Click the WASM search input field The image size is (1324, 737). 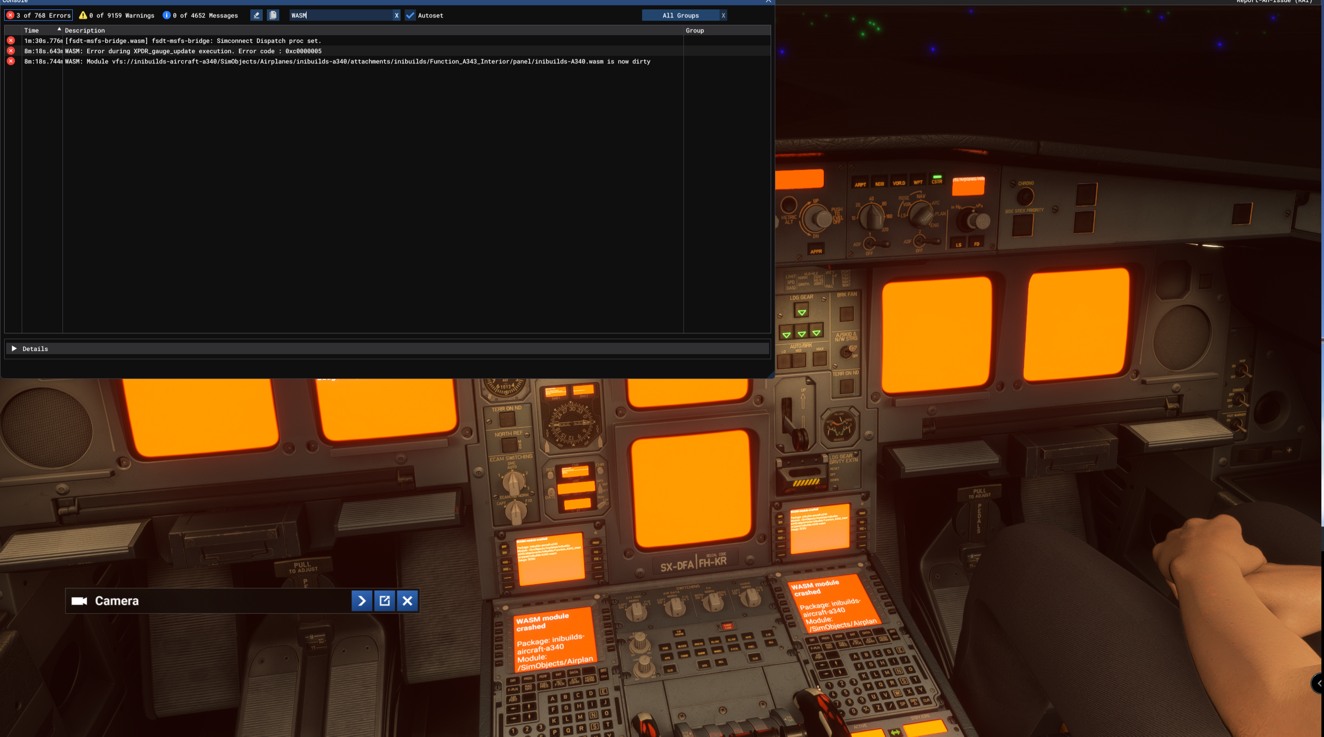[341, 15]
